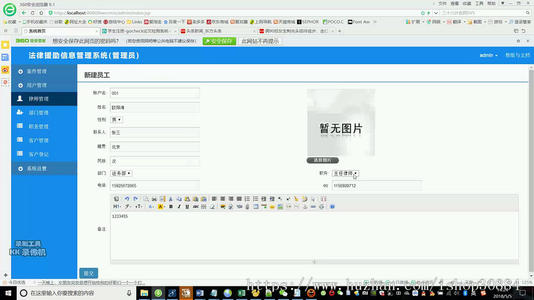Image resolution: width=534 pixels, height=300 pixels.
Task: Toggle underline formatting
Action: pos(187,206)
